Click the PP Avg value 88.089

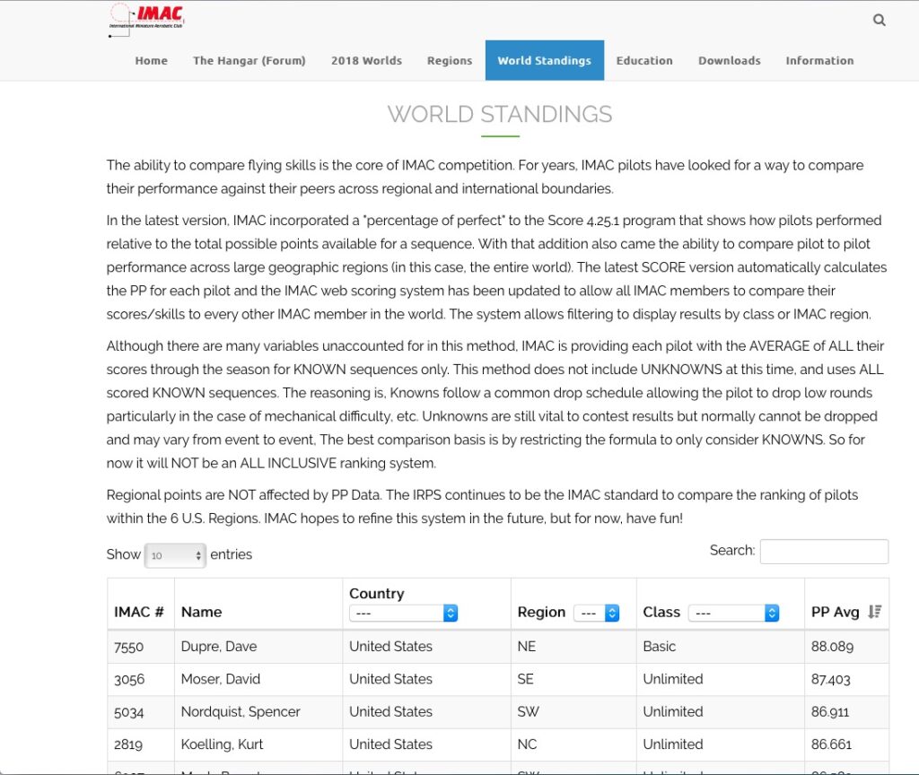click(x=832, y=646)
